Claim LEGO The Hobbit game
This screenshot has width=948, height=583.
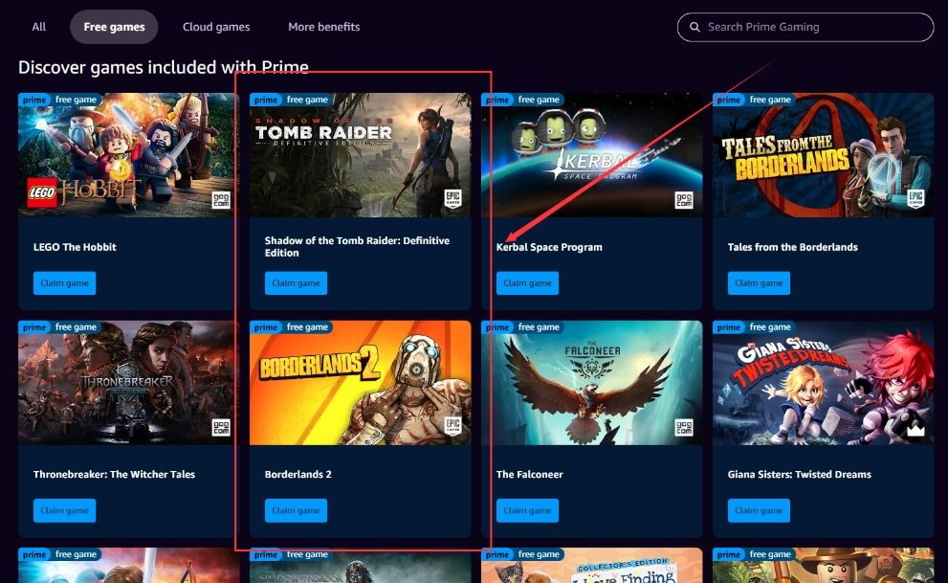[x=65, y=283]
